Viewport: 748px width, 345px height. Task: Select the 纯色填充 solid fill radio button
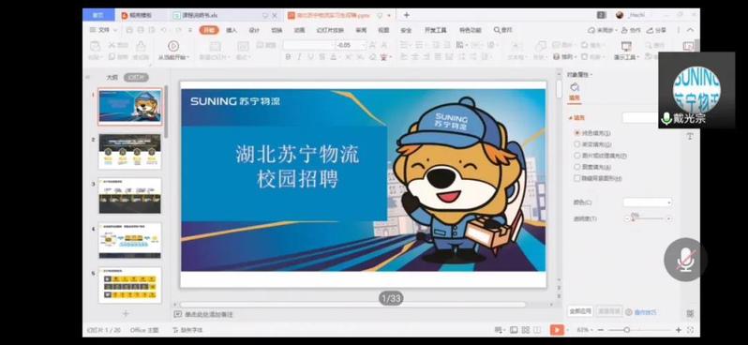(576, 133)
